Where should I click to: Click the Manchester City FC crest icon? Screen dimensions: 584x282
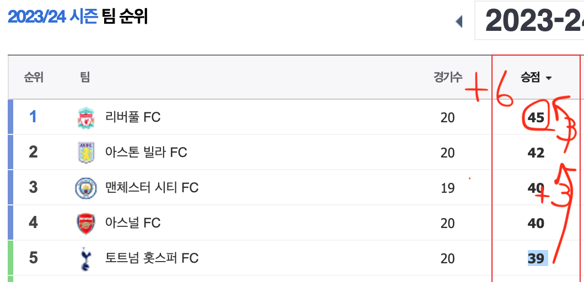86,188
